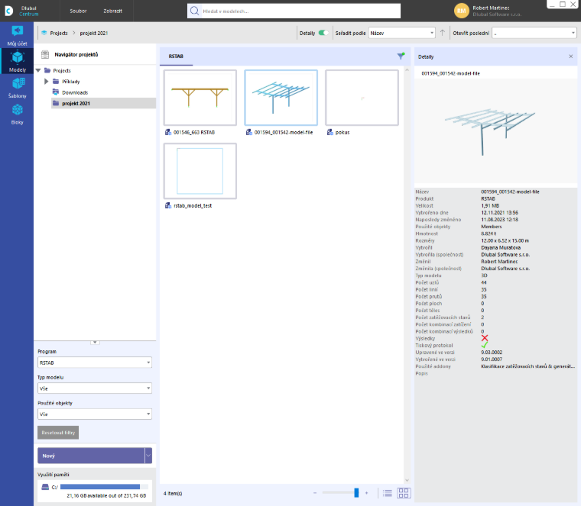Click the Nový button
Viewport: 581px width, 506px height.
(91, 456)
